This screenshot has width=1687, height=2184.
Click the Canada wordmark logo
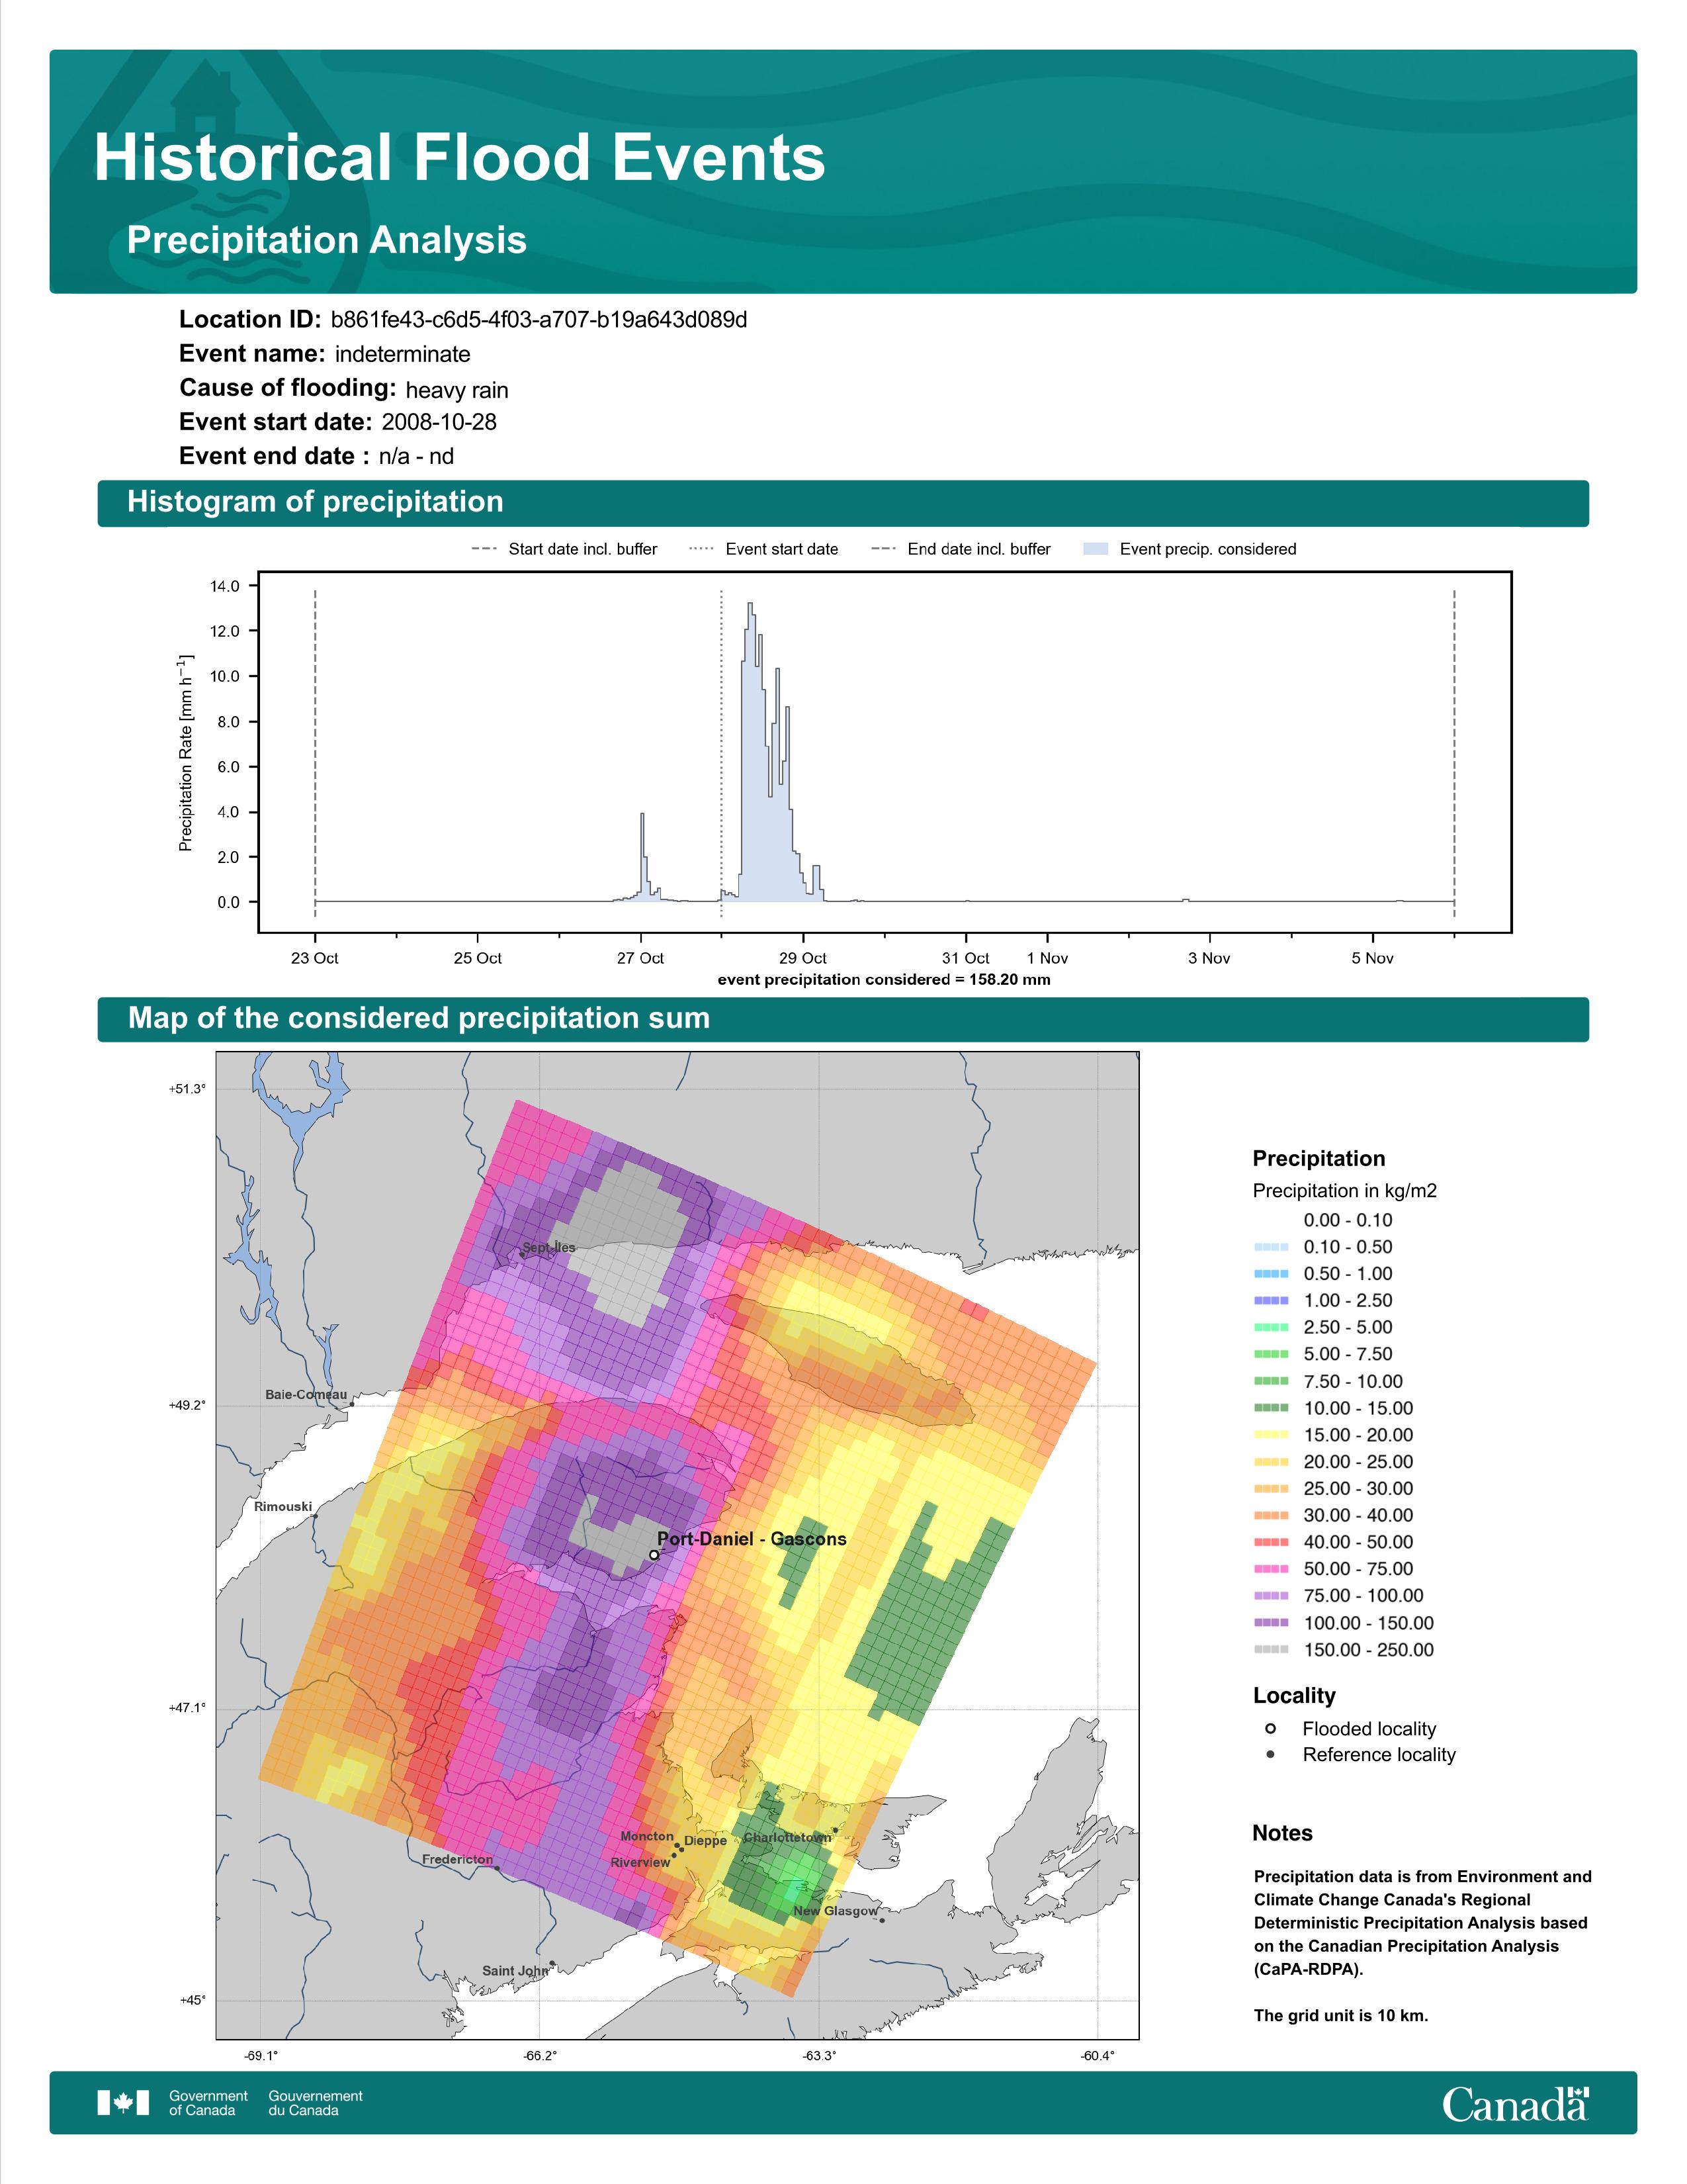(x=1514, y=2104)
